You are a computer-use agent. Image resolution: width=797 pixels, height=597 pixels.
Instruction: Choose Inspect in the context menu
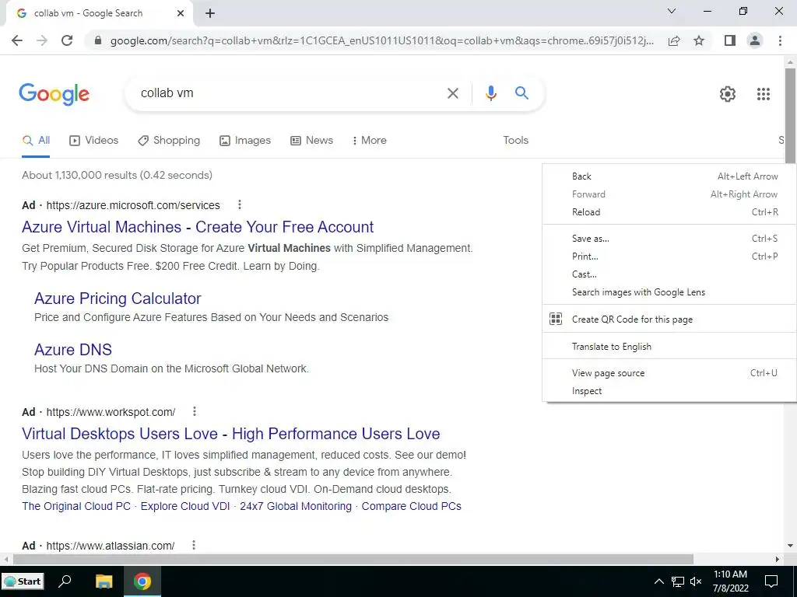(x=669, y=391)
